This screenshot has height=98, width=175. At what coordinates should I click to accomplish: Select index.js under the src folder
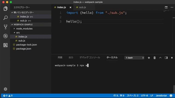(x=31, y=36)
